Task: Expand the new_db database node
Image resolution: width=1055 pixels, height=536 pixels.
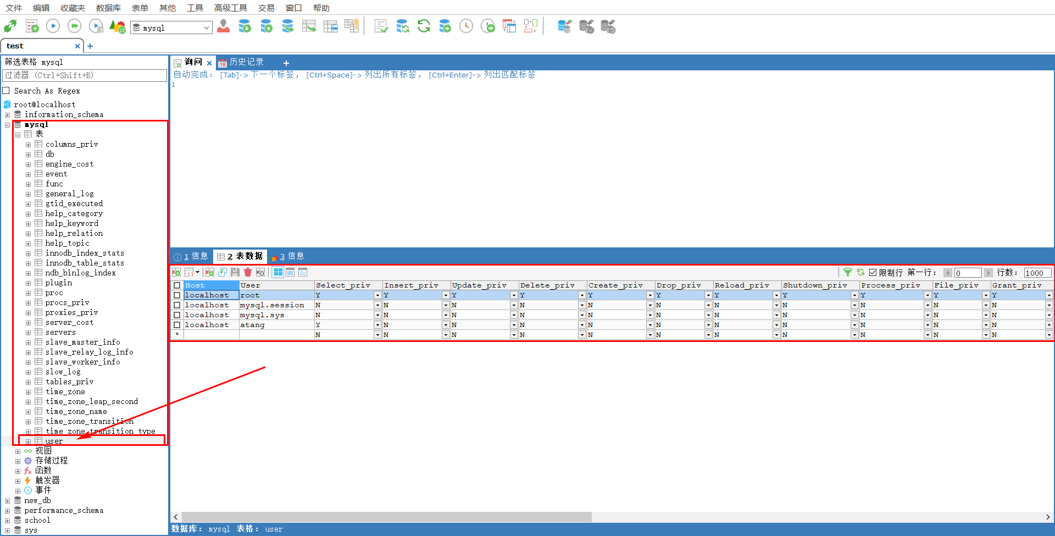Action: (7, 501)
